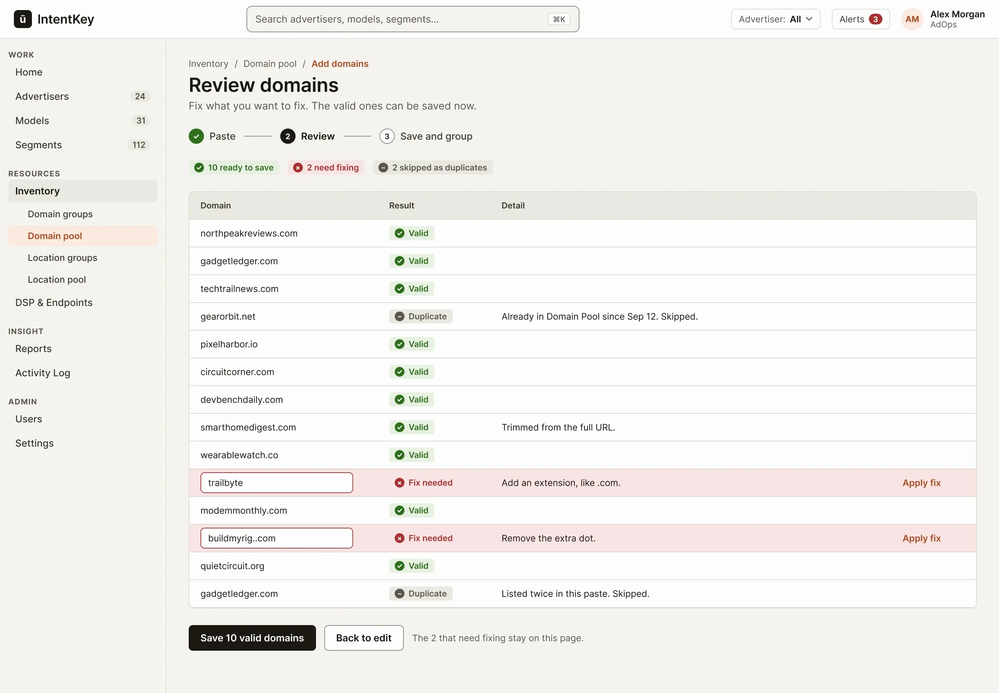Image resolution: width=999 pixels, height=693 pixels.
Task: Open Settings in the sidebar
Action: (x=83, y=443)
